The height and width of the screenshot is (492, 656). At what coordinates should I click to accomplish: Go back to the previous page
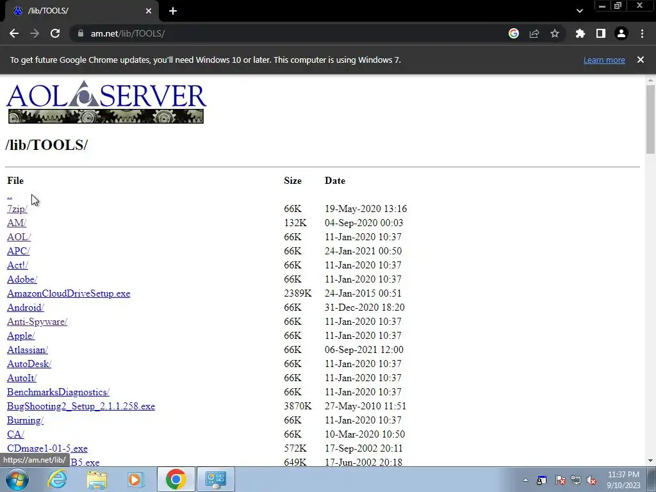pos(14,33)
